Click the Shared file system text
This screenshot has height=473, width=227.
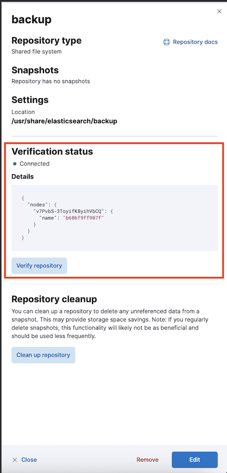tap(37, 52)
